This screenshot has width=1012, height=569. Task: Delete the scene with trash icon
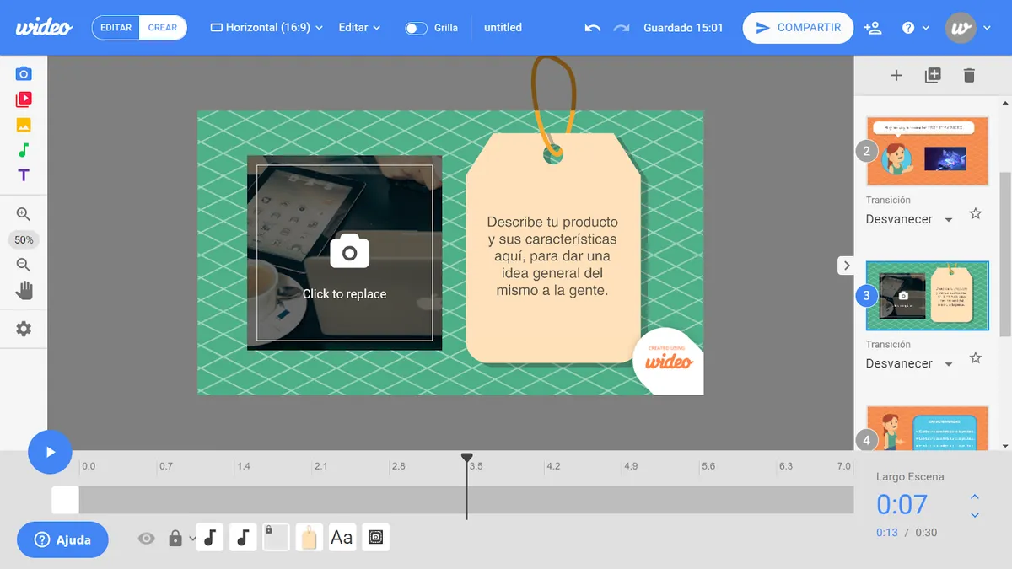pos(969,76)
